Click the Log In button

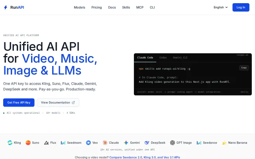coord(241,7)
